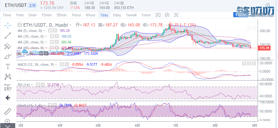Expand the MACD indicator dropdown arrow

(56, 65)
